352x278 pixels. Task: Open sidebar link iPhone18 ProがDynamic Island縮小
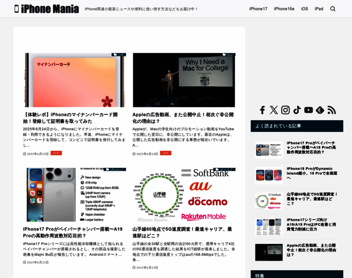312,173
